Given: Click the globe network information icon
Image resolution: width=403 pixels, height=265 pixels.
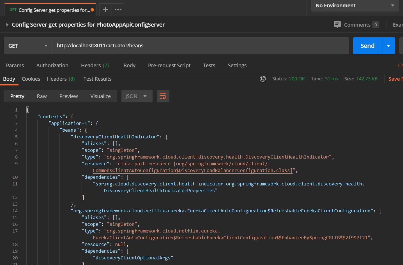Looking at the screenshot, I should [263, 79].
